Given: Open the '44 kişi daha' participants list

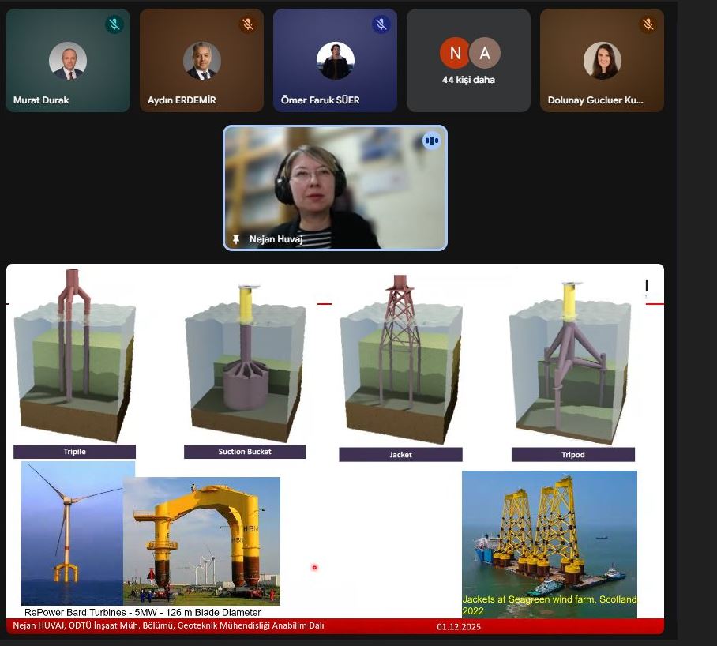Looking at the screenshot, I should click(x=469, y=80).
